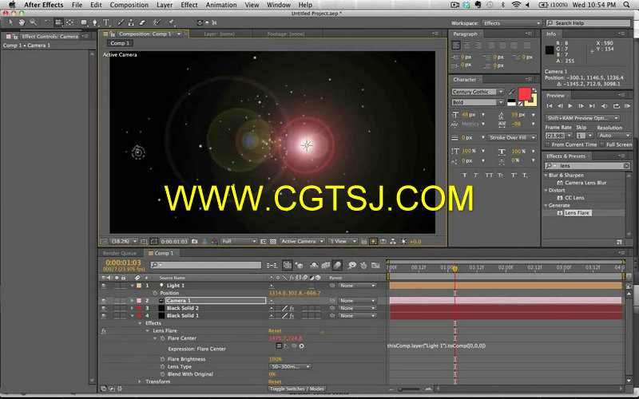Viewport: 639px width, 399px height.
Task: Toggle Loop option in Preview panel
Action: point(617,106)
